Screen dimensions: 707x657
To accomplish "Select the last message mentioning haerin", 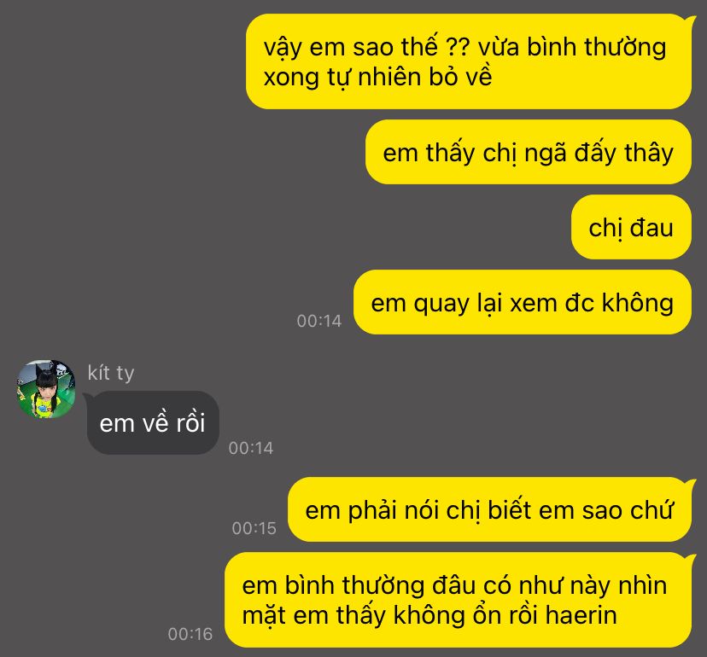I will pos(459,600).
